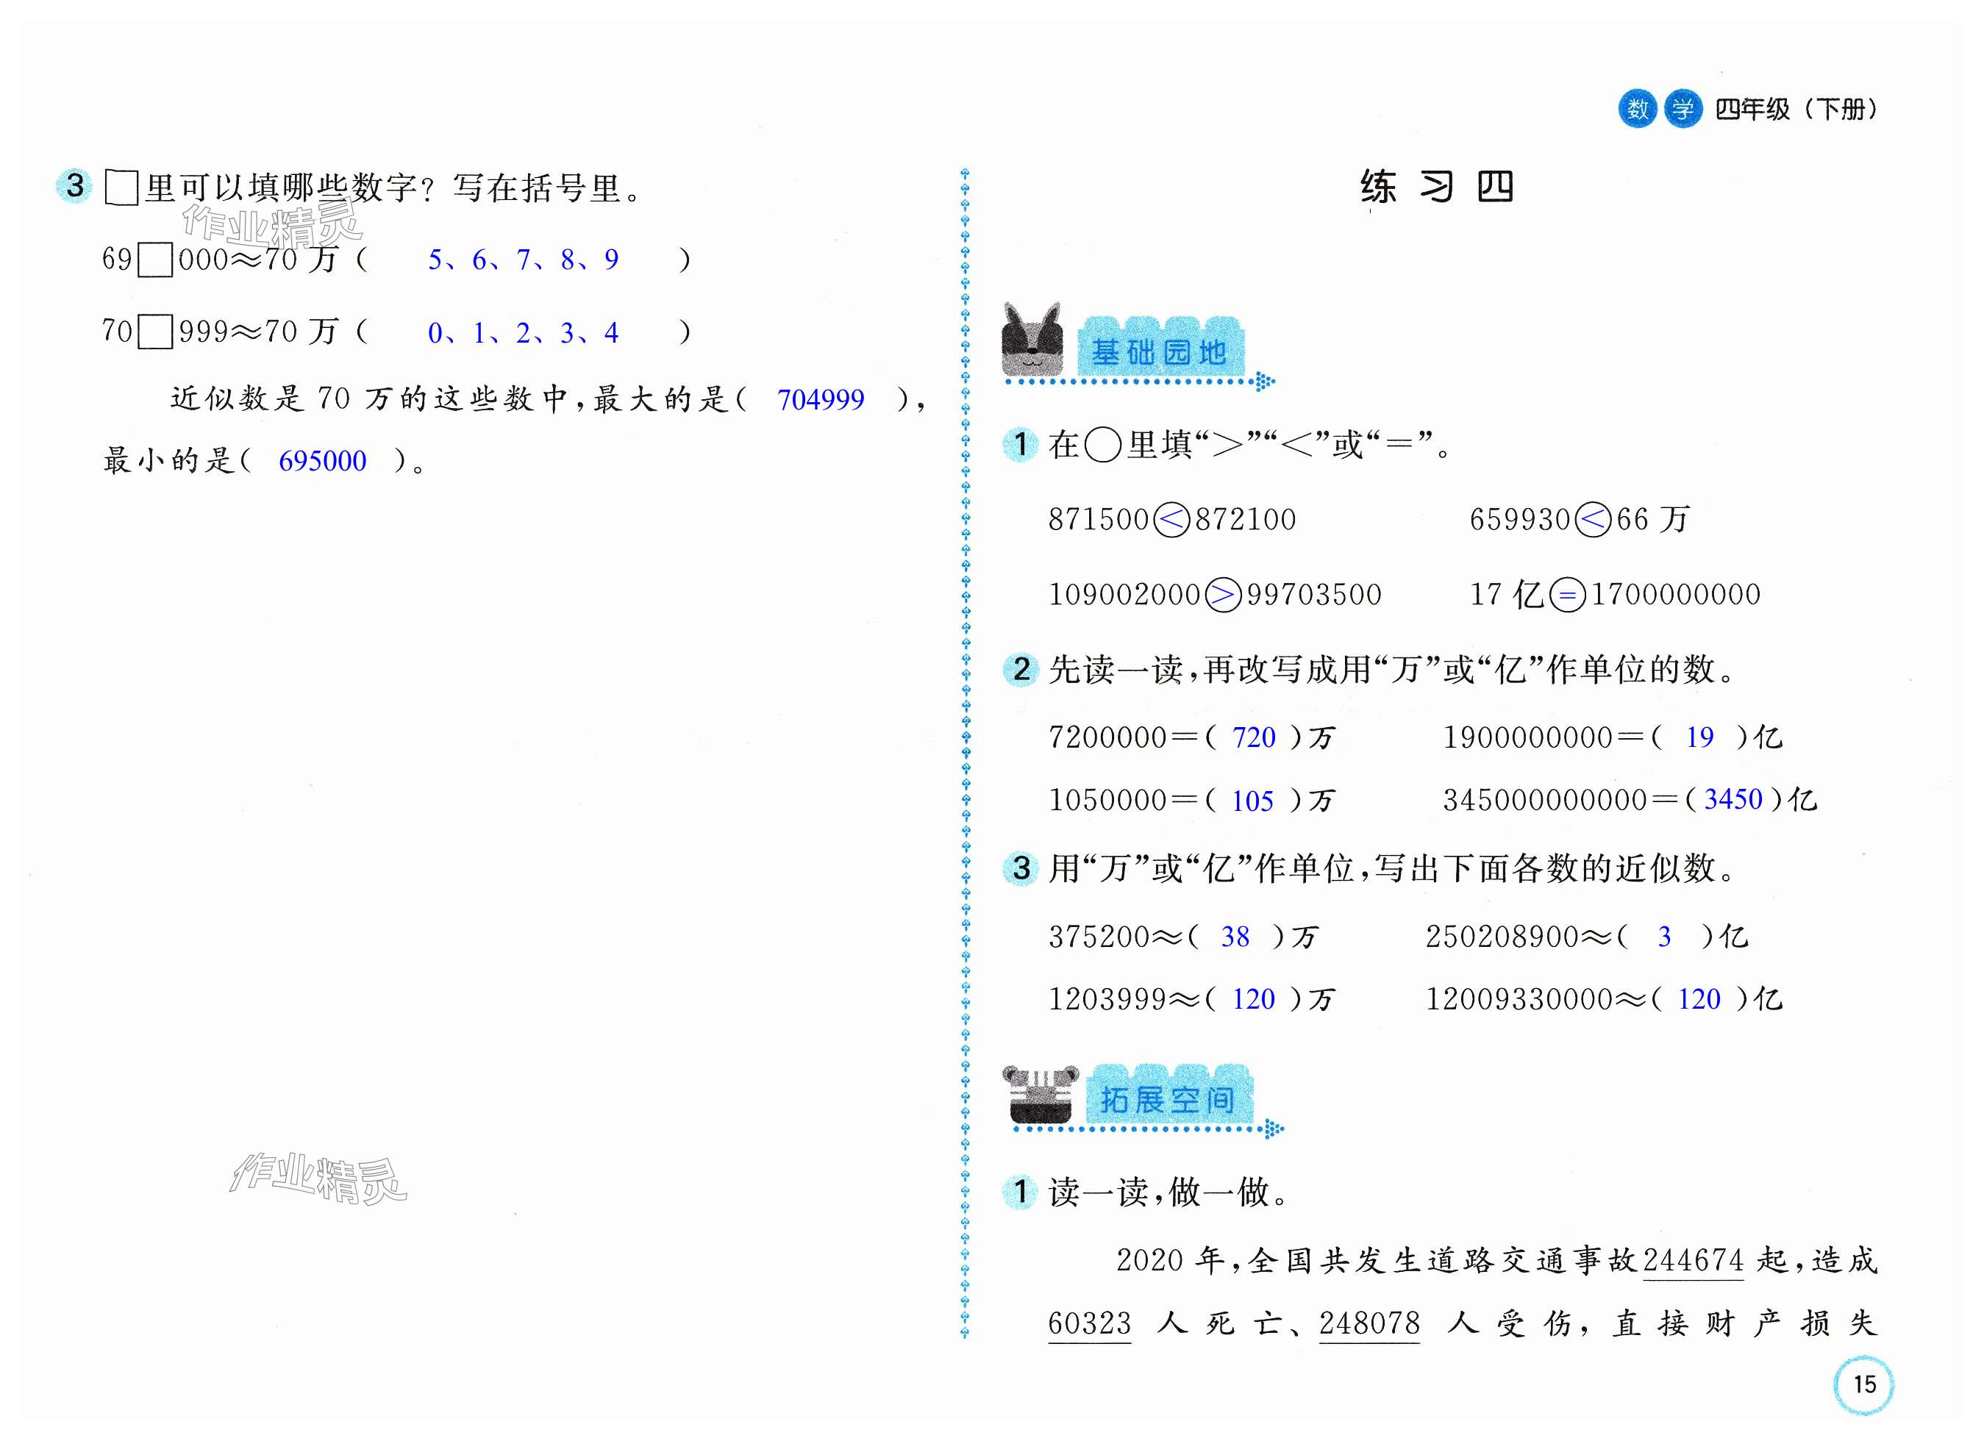The height and width of the screenshot is (1441, 1984).
Task: Click the underlined number 244674
Action: tap(1693, 1260)
